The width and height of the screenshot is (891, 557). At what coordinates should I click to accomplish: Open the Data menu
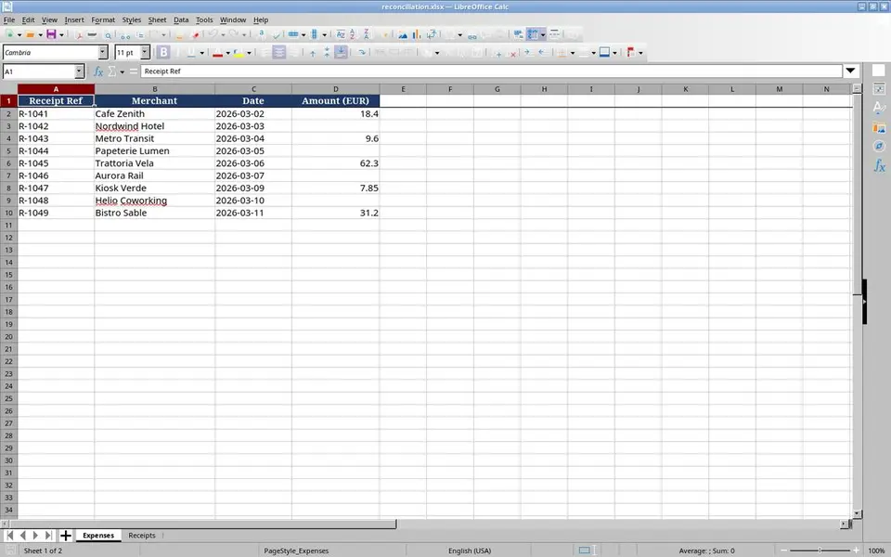click(181, 19)
